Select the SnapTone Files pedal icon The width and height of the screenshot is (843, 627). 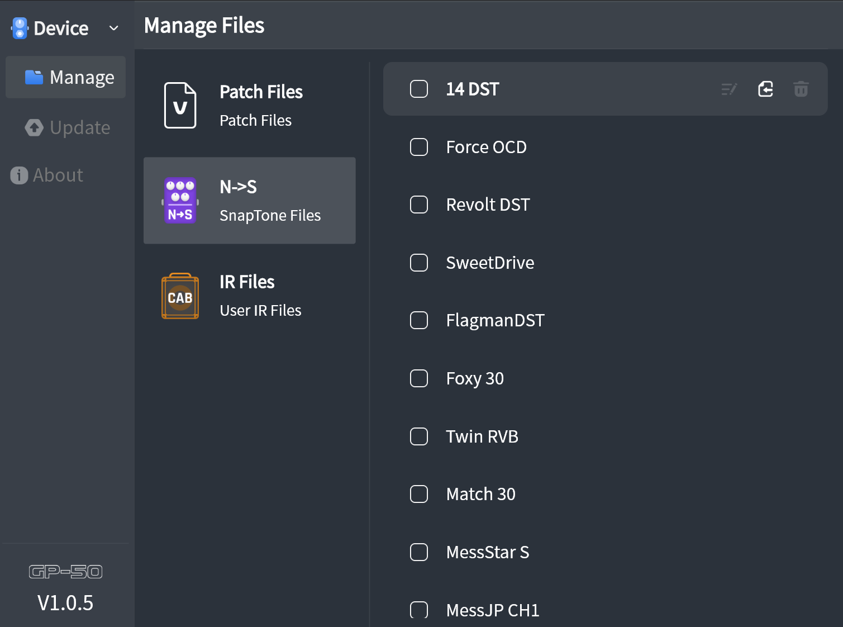pyautogui.click(x=180, y=200)
